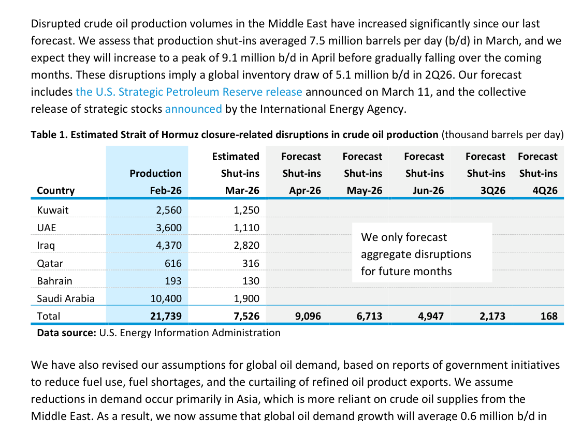Select the 3Q26 forecast total 2,173
The width and height of the screenshot is (581, 421).
(492, 316)
